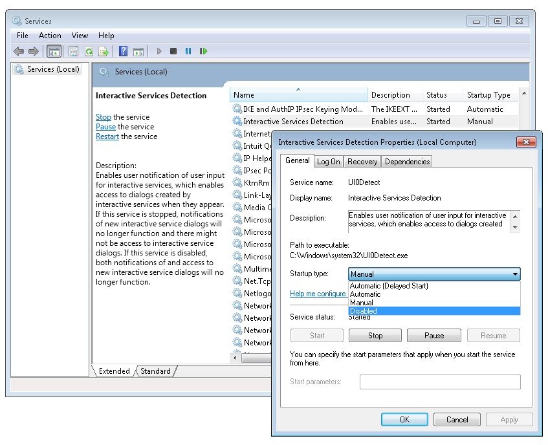
Task: Open the Help menu
Action: (x=106, y=36)
